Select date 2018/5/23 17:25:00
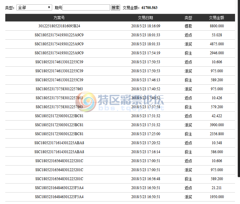Image resolution: width=240 pixels, height=204 pixels. pyautogui.click(x=146, y=134)
